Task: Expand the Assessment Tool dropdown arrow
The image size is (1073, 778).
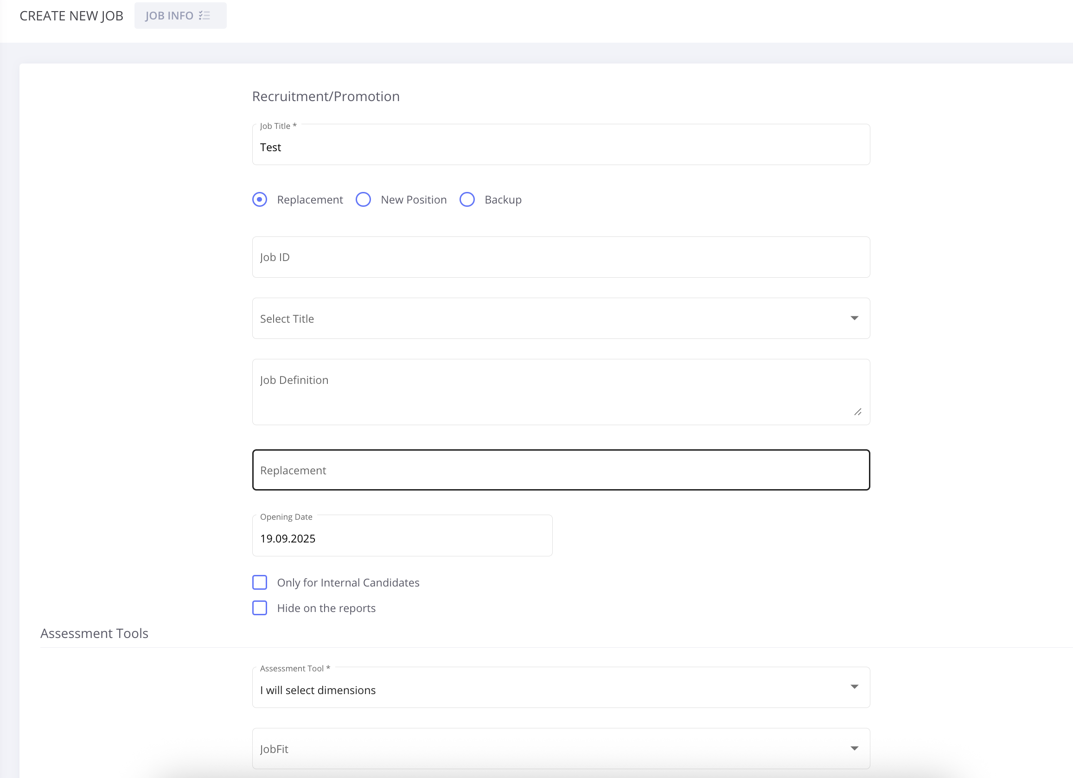Action: [854, 687]
